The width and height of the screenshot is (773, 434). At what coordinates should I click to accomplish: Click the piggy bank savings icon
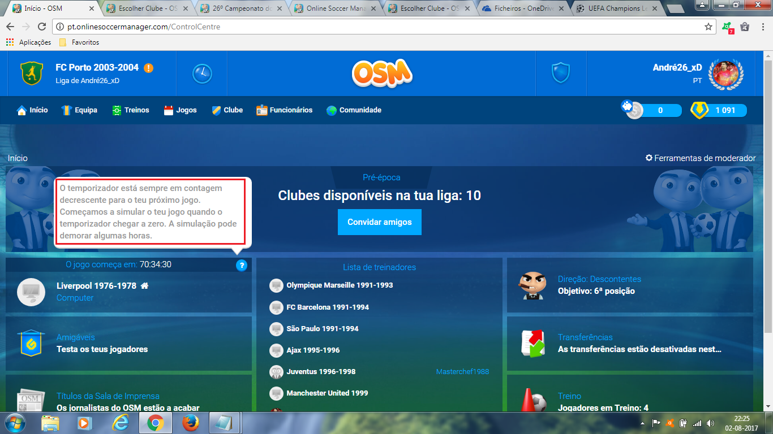(x=628, y=106)
